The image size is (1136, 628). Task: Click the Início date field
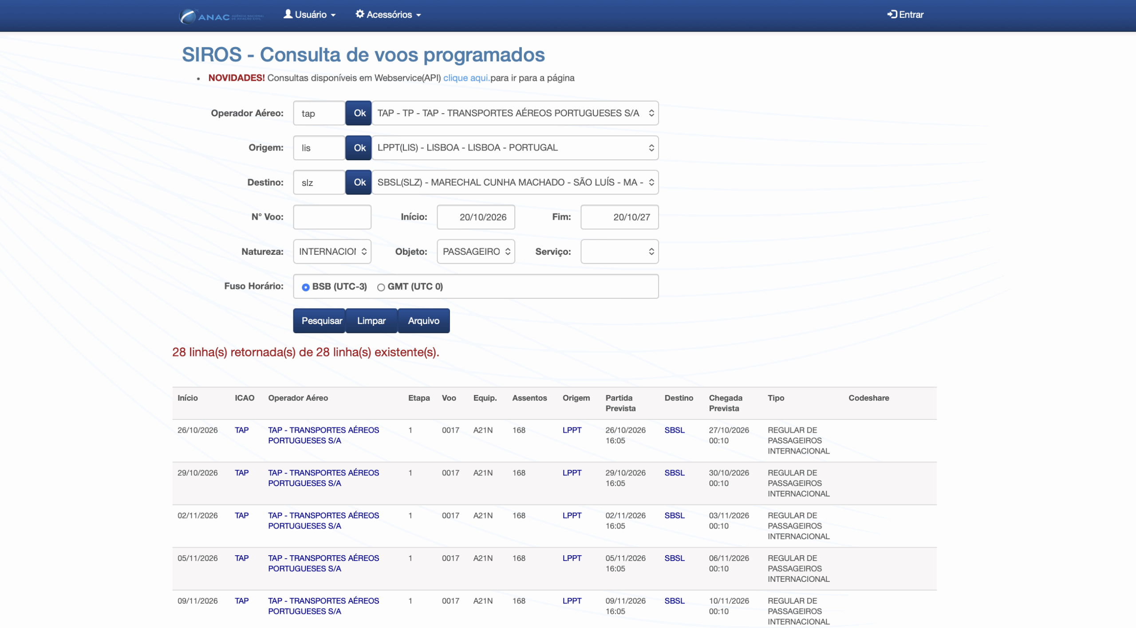pos(476,217)
